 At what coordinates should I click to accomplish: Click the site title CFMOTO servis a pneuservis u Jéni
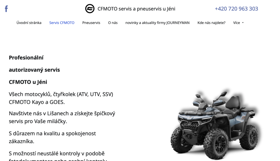[136, 9]
